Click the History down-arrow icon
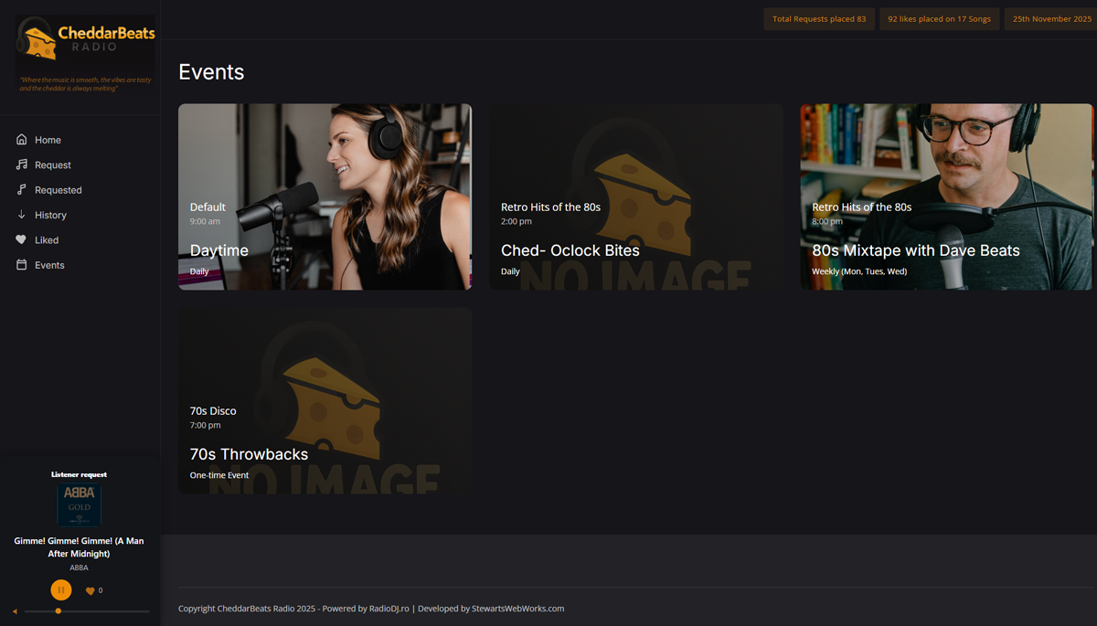Image resolution: width=1097 pixels, height=626 pixels. tap(22, 215)
